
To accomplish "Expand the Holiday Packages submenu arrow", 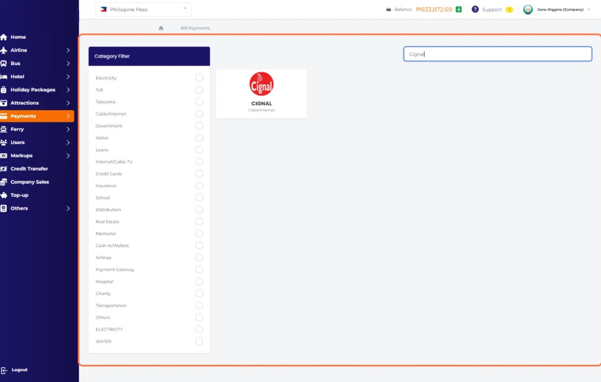I will (x=68, y=90).
